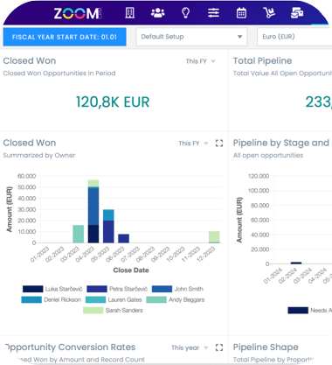Click the 06-2023 bar

tap(123, 238)
